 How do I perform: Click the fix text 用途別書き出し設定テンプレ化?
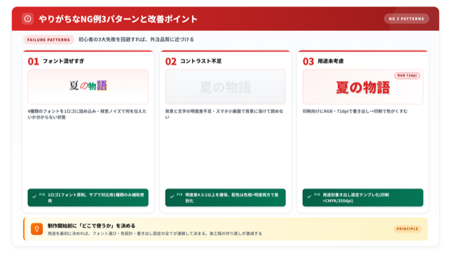pos(356,198)
